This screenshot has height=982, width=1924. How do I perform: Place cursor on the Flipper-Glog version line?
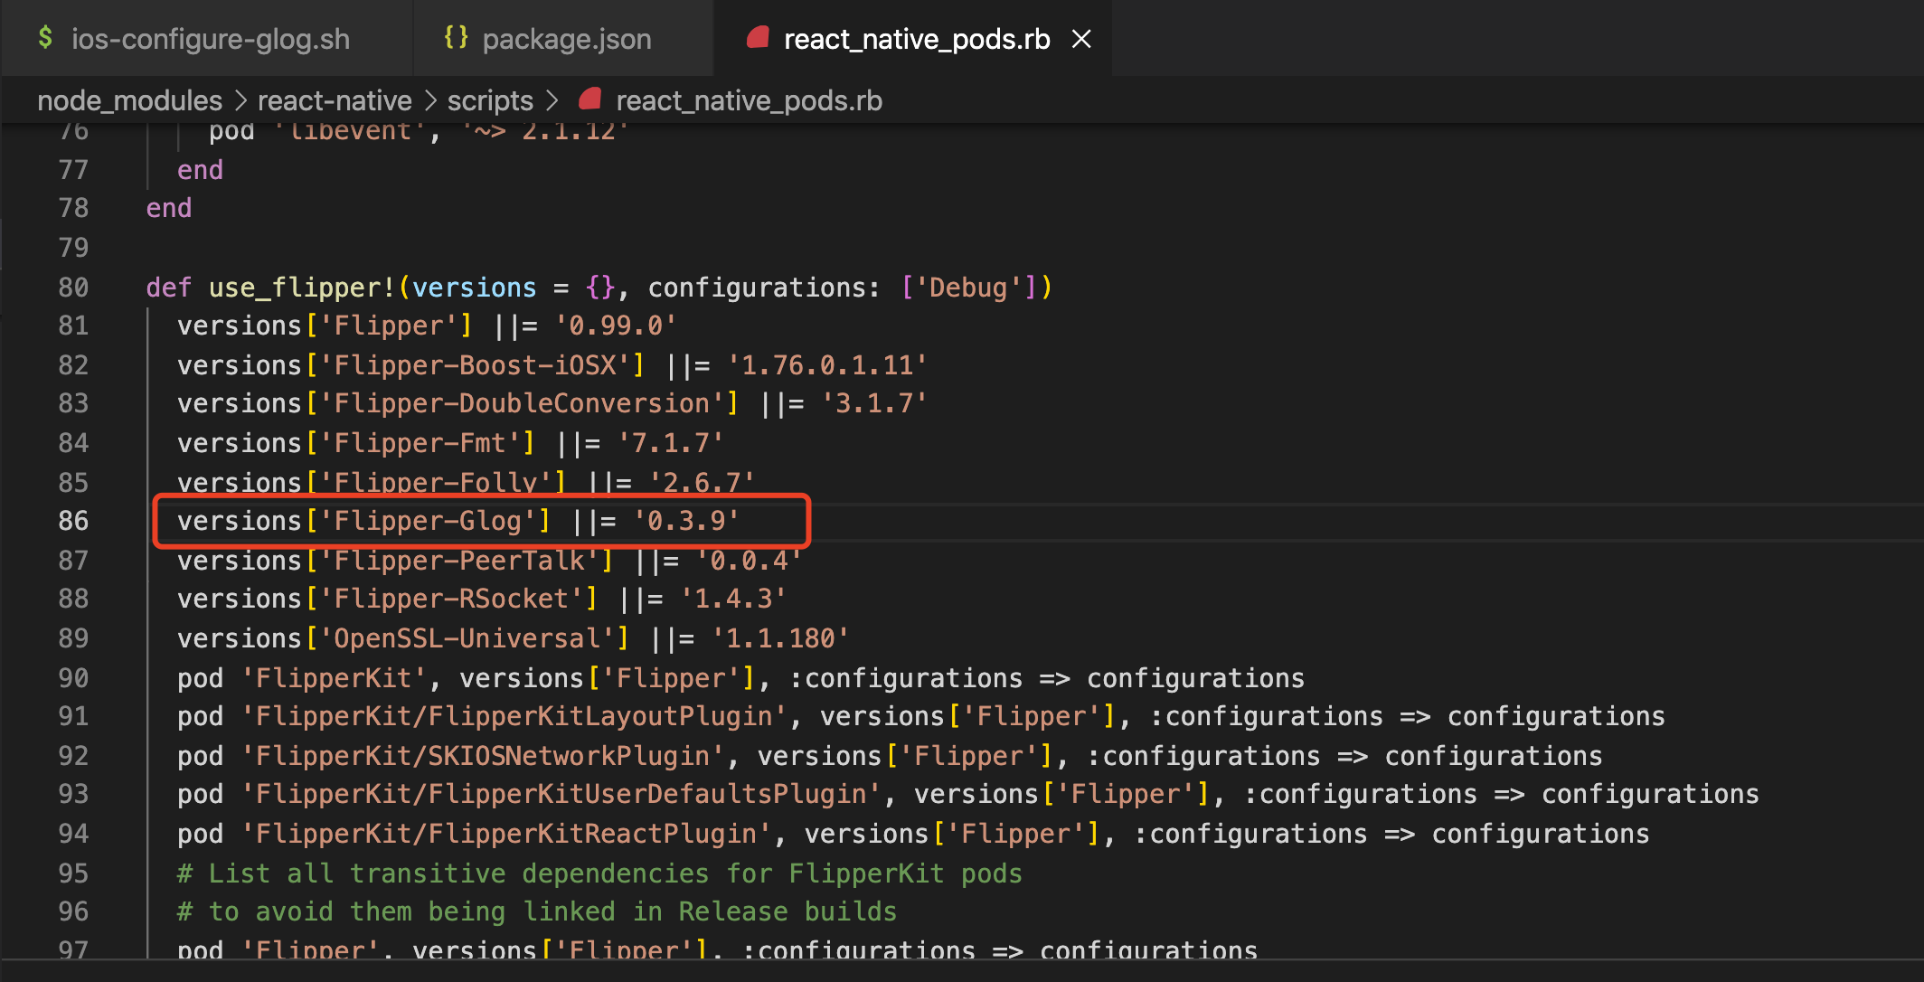pos(457,521)
